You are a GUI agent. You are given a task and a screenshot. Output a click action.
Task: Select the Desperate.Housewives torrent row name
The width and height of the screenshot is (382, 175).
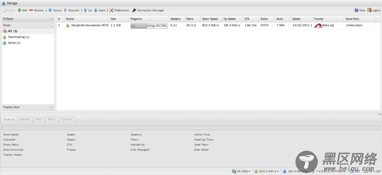click(90, 25)
